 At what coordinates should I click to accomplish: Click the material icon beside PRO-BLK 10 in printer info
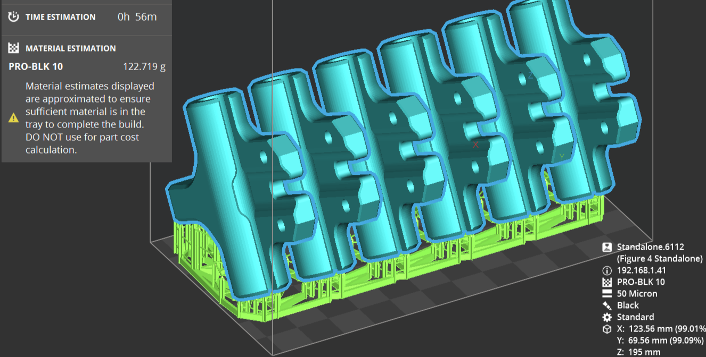tap(606, 282)
